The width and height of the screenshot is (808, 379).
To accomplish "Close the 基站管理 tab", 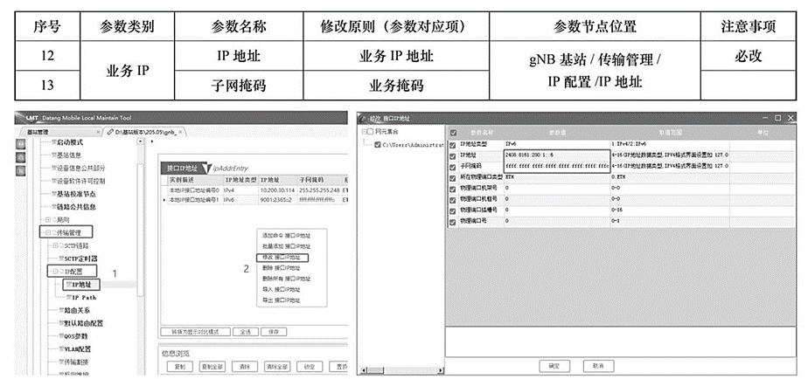I will (x=99, y=133).
